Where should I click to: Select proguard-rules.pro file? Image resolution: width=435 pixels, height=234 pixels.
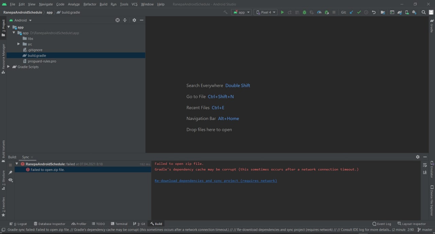(39, 61)
